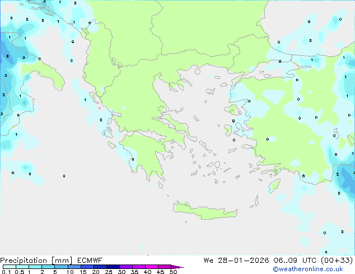Click the legend label '0.1'
The height and width of the screenshot is (274, 355).
6,272
